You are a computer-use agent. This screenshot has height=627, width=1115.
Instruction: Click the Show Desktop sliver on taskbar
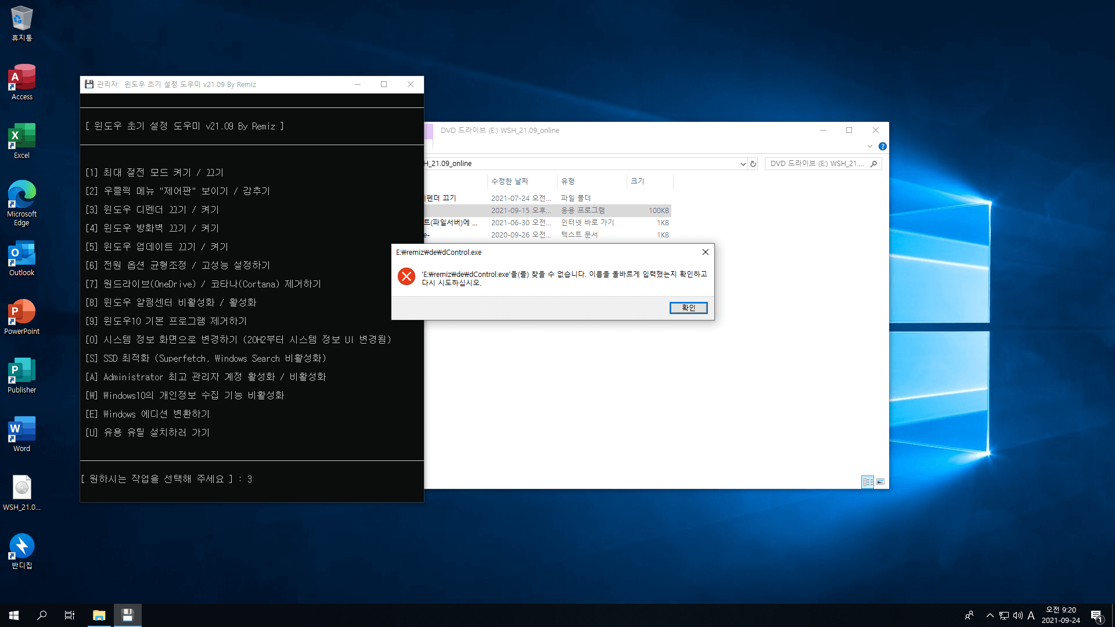1113,615
